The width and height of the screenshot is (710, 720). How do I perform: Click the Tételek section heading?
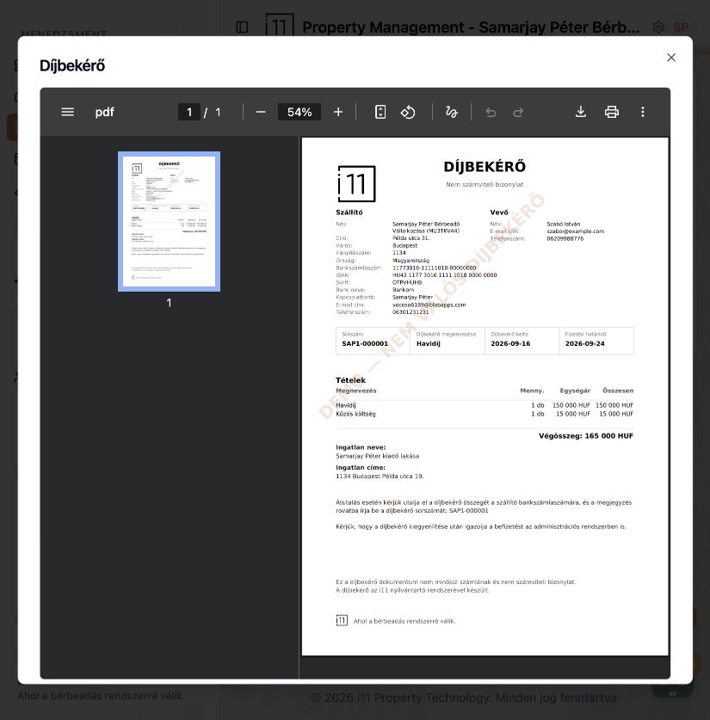(350, 380)
